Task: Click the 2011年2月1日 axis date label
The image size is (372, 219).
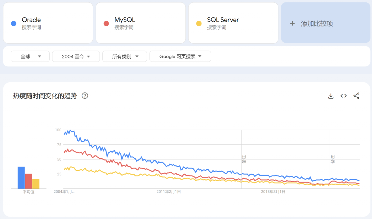Action: (168, 192)
